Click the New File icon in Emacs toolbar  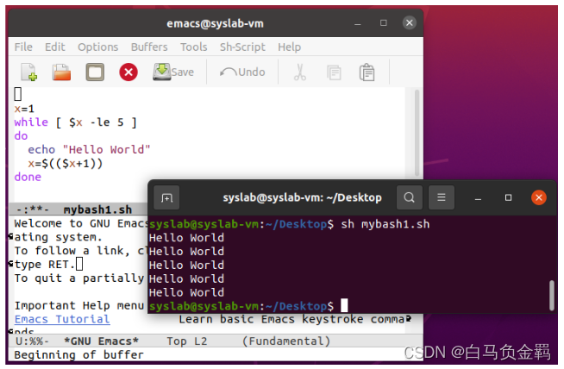(x=29, y=72)
